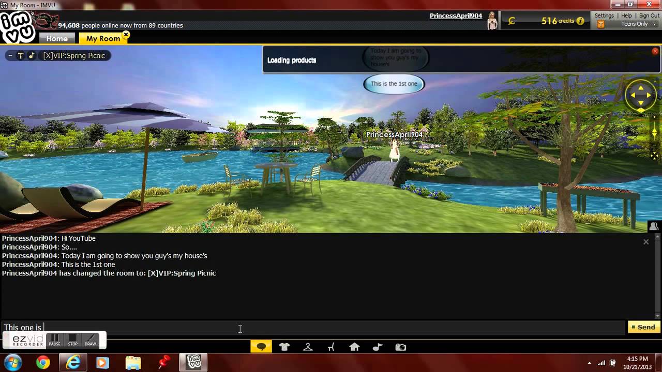Open File Explorer from the taskbar
Image resolution: width=662 pixels, height=372 pixels.
point(133,363)
